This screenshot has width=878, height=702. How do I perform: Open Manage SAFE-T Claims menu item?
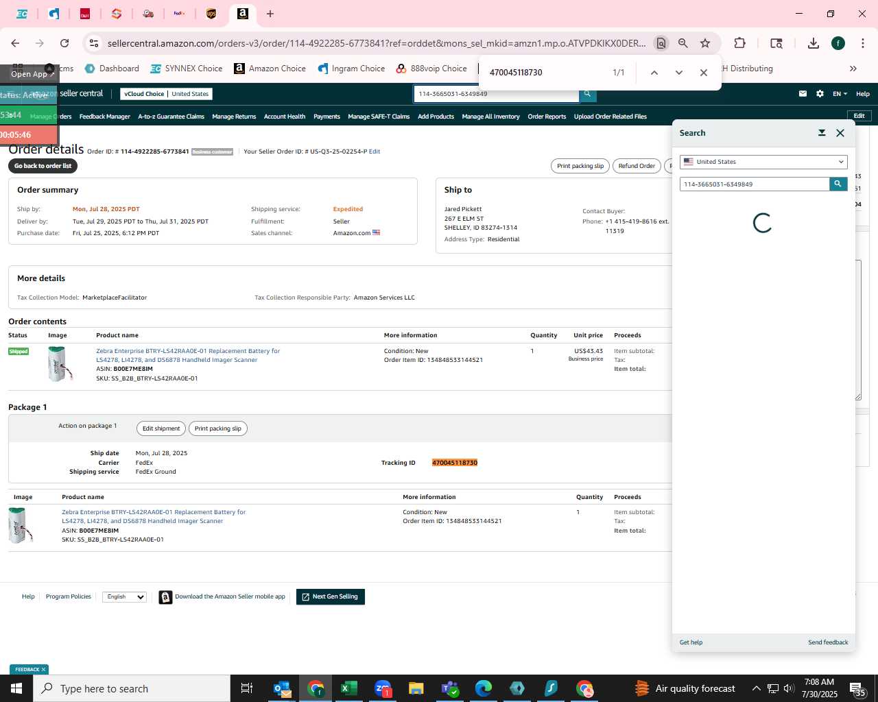point(379,117)
